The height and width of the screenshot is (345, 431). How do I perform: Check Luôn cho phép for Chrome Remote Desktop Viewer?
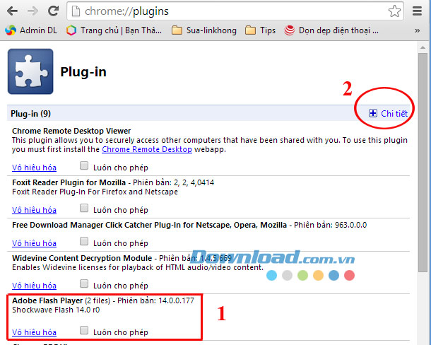click(x=84, y=166)
